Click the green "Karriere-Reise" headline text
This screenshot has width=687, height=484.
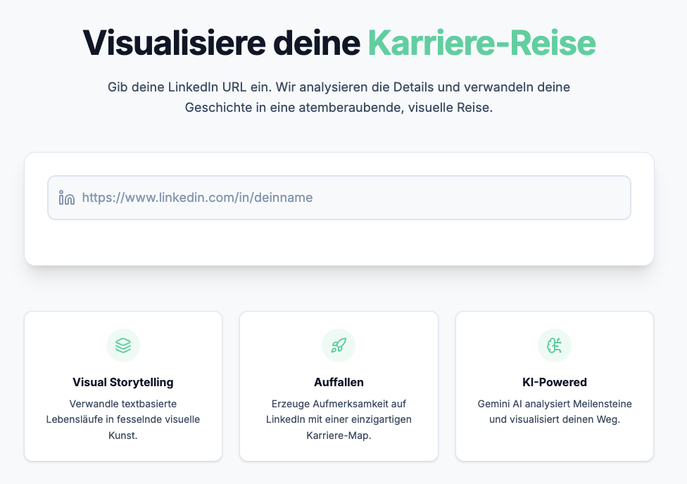click(x=481, y=43)
